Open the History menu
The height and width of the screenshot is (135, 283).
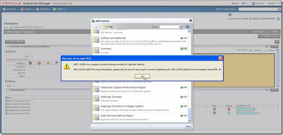tap(59, 9)
